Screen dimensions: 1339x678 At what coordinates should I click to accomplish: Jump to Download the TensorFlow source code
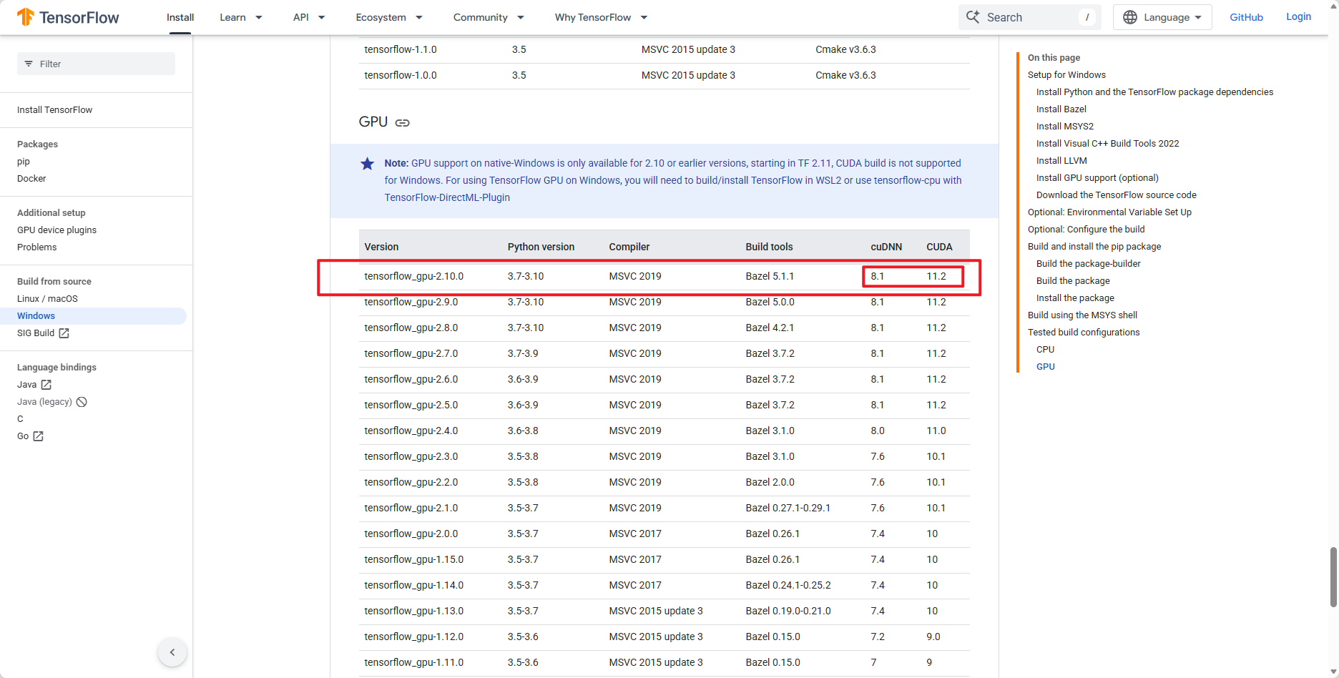coord(1117,195)
